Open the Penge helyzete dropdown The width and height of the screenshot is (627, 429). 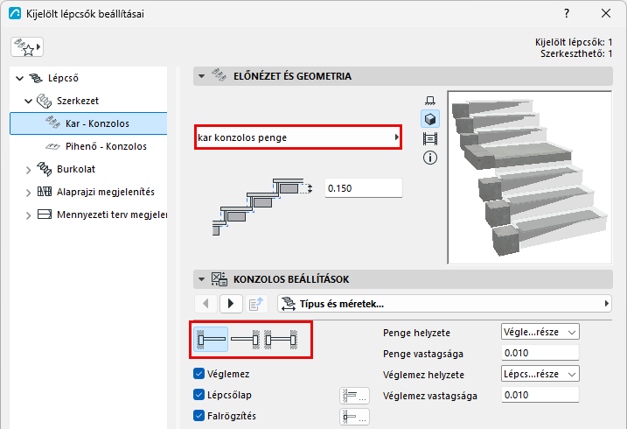point(540,332)
